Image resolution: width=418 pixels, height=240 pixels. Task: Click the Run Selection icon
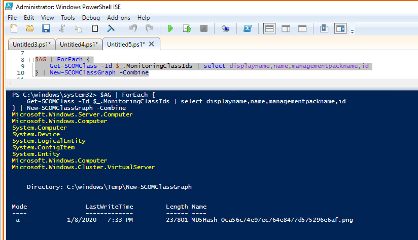coord(187,29)
